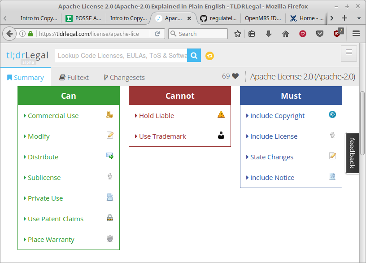Click the red heart extension icon
The image size is (366, 263).
(x=303, y=34)
